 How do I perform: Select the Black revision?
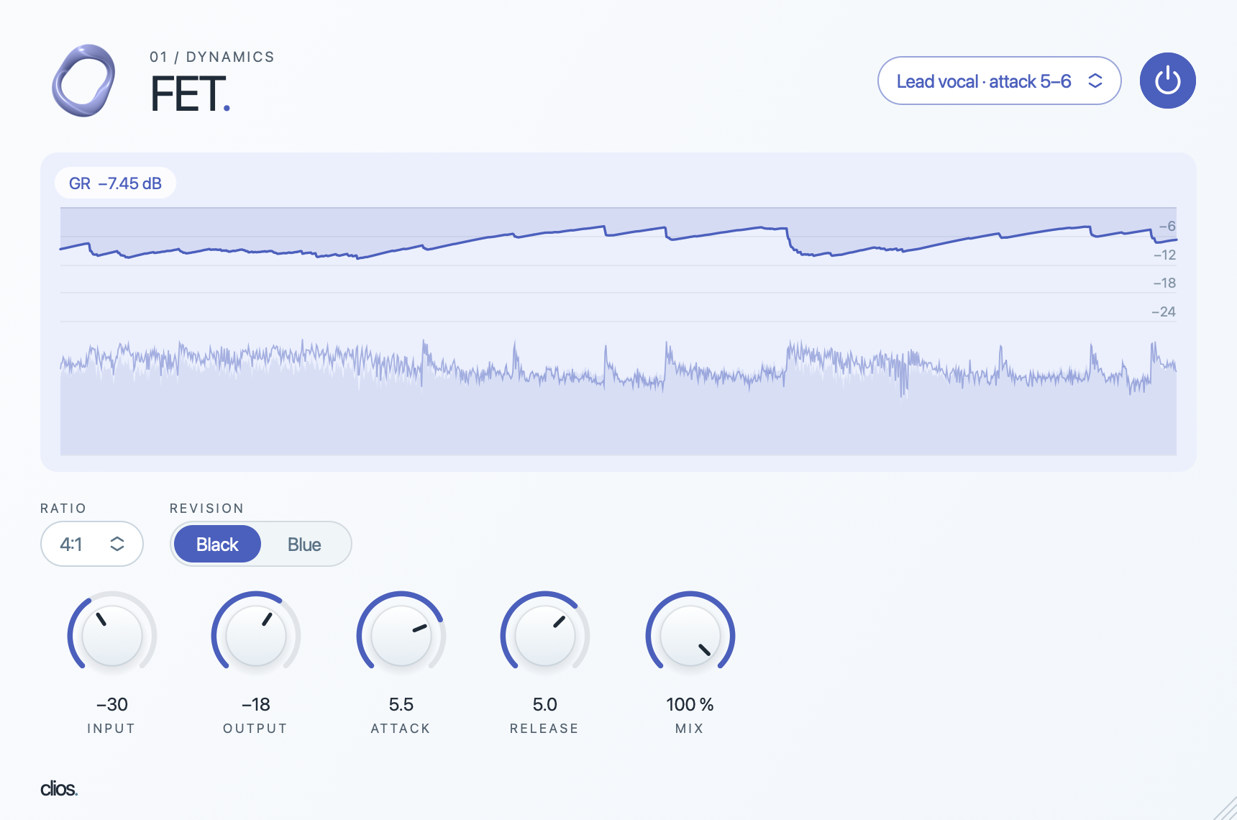[217, 544]
